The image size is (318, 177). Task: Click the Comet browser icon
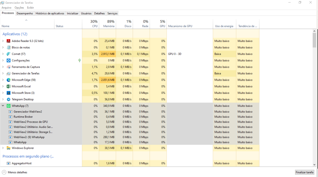pos(8,54)
